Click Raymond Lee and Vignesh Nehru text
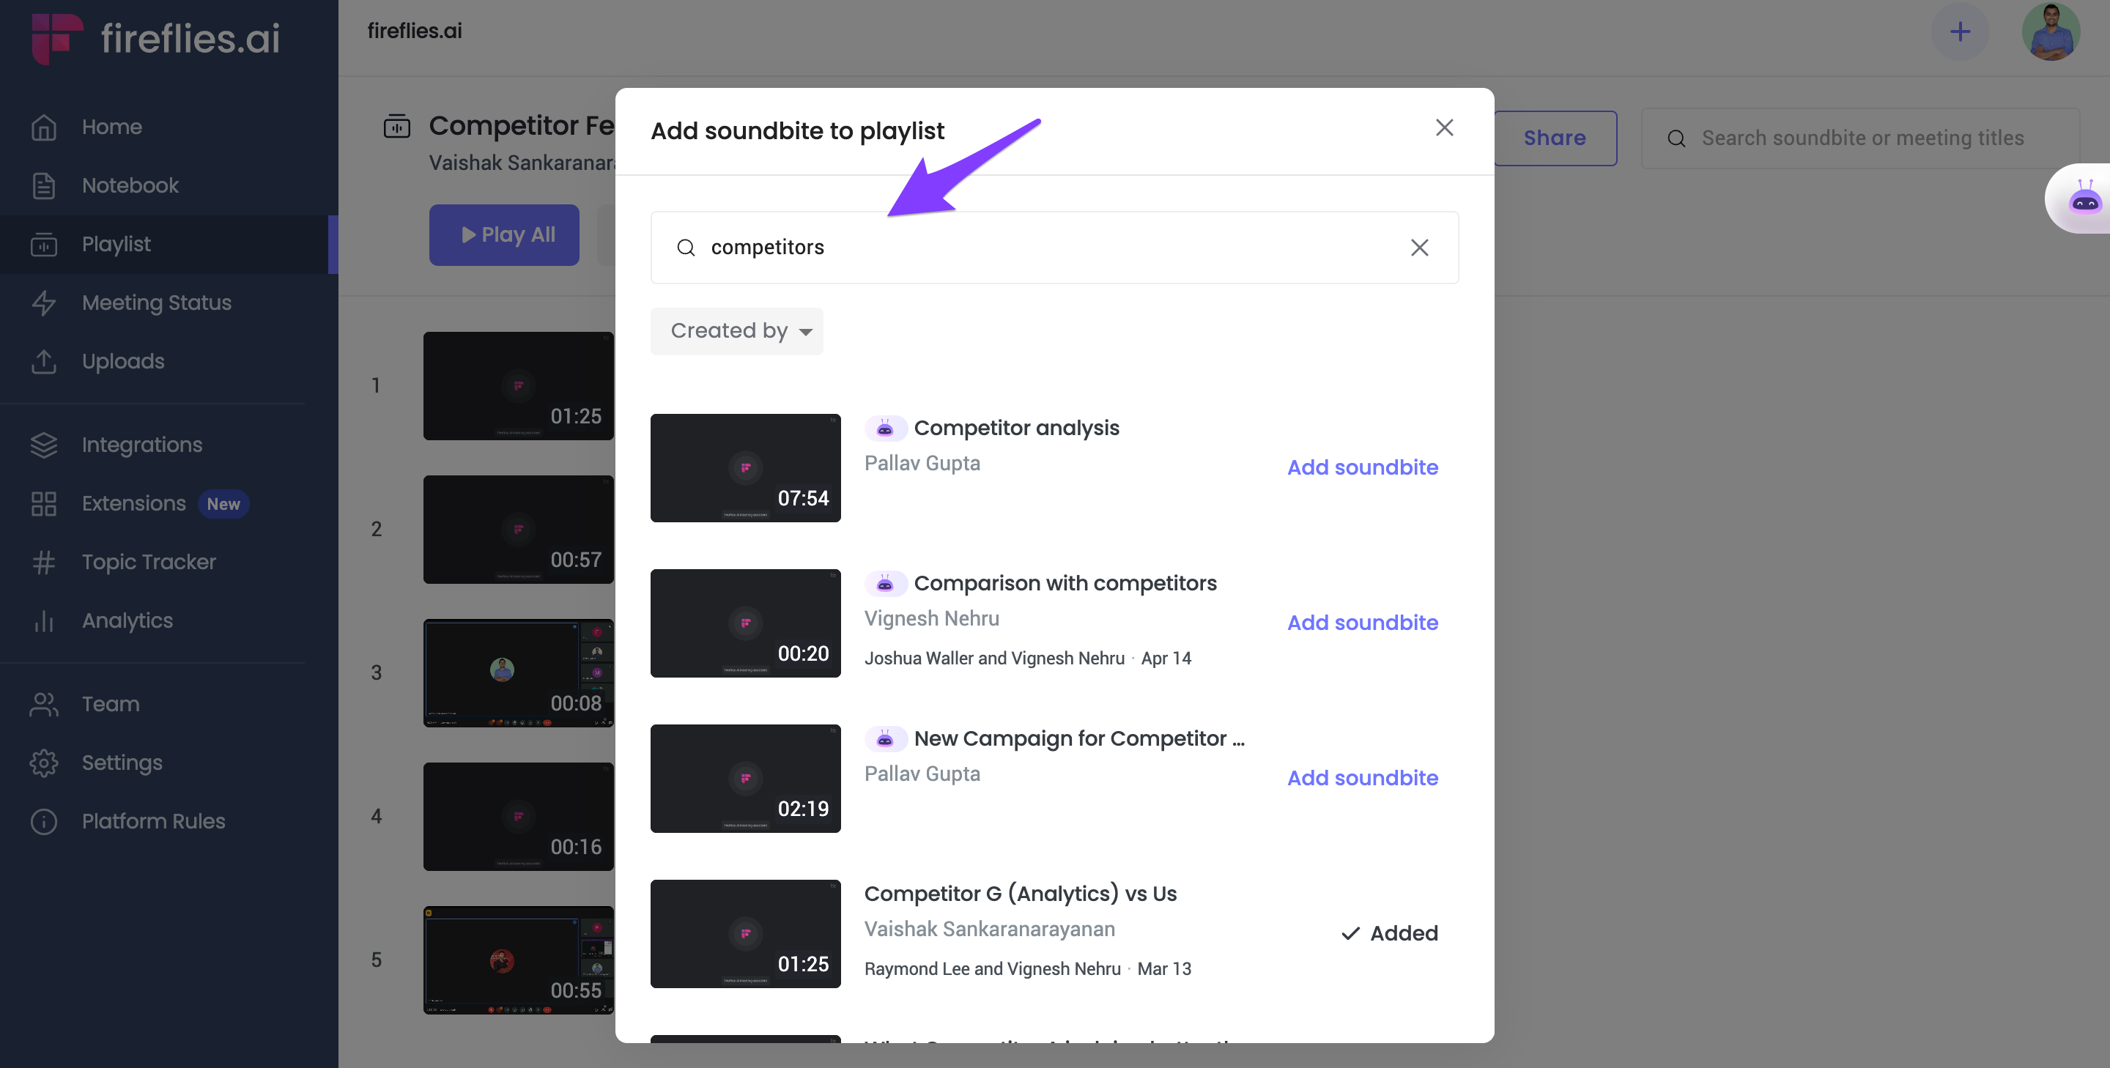Viewport: 2110px width, 1068px height. 992,969
